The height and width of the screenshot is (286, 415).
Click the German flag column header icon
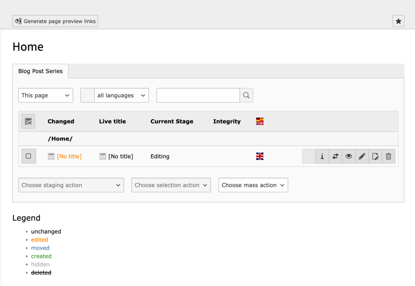pos(260,121)
